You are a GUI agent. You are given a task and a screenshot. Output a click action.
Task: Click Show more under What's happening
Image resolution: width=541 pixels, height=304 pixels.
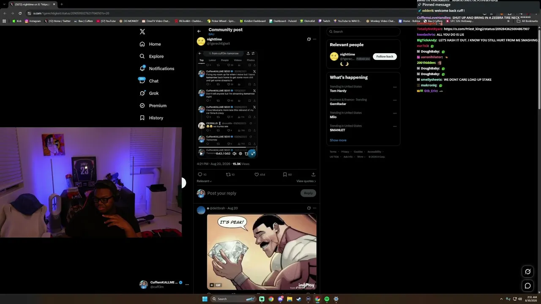338,140
